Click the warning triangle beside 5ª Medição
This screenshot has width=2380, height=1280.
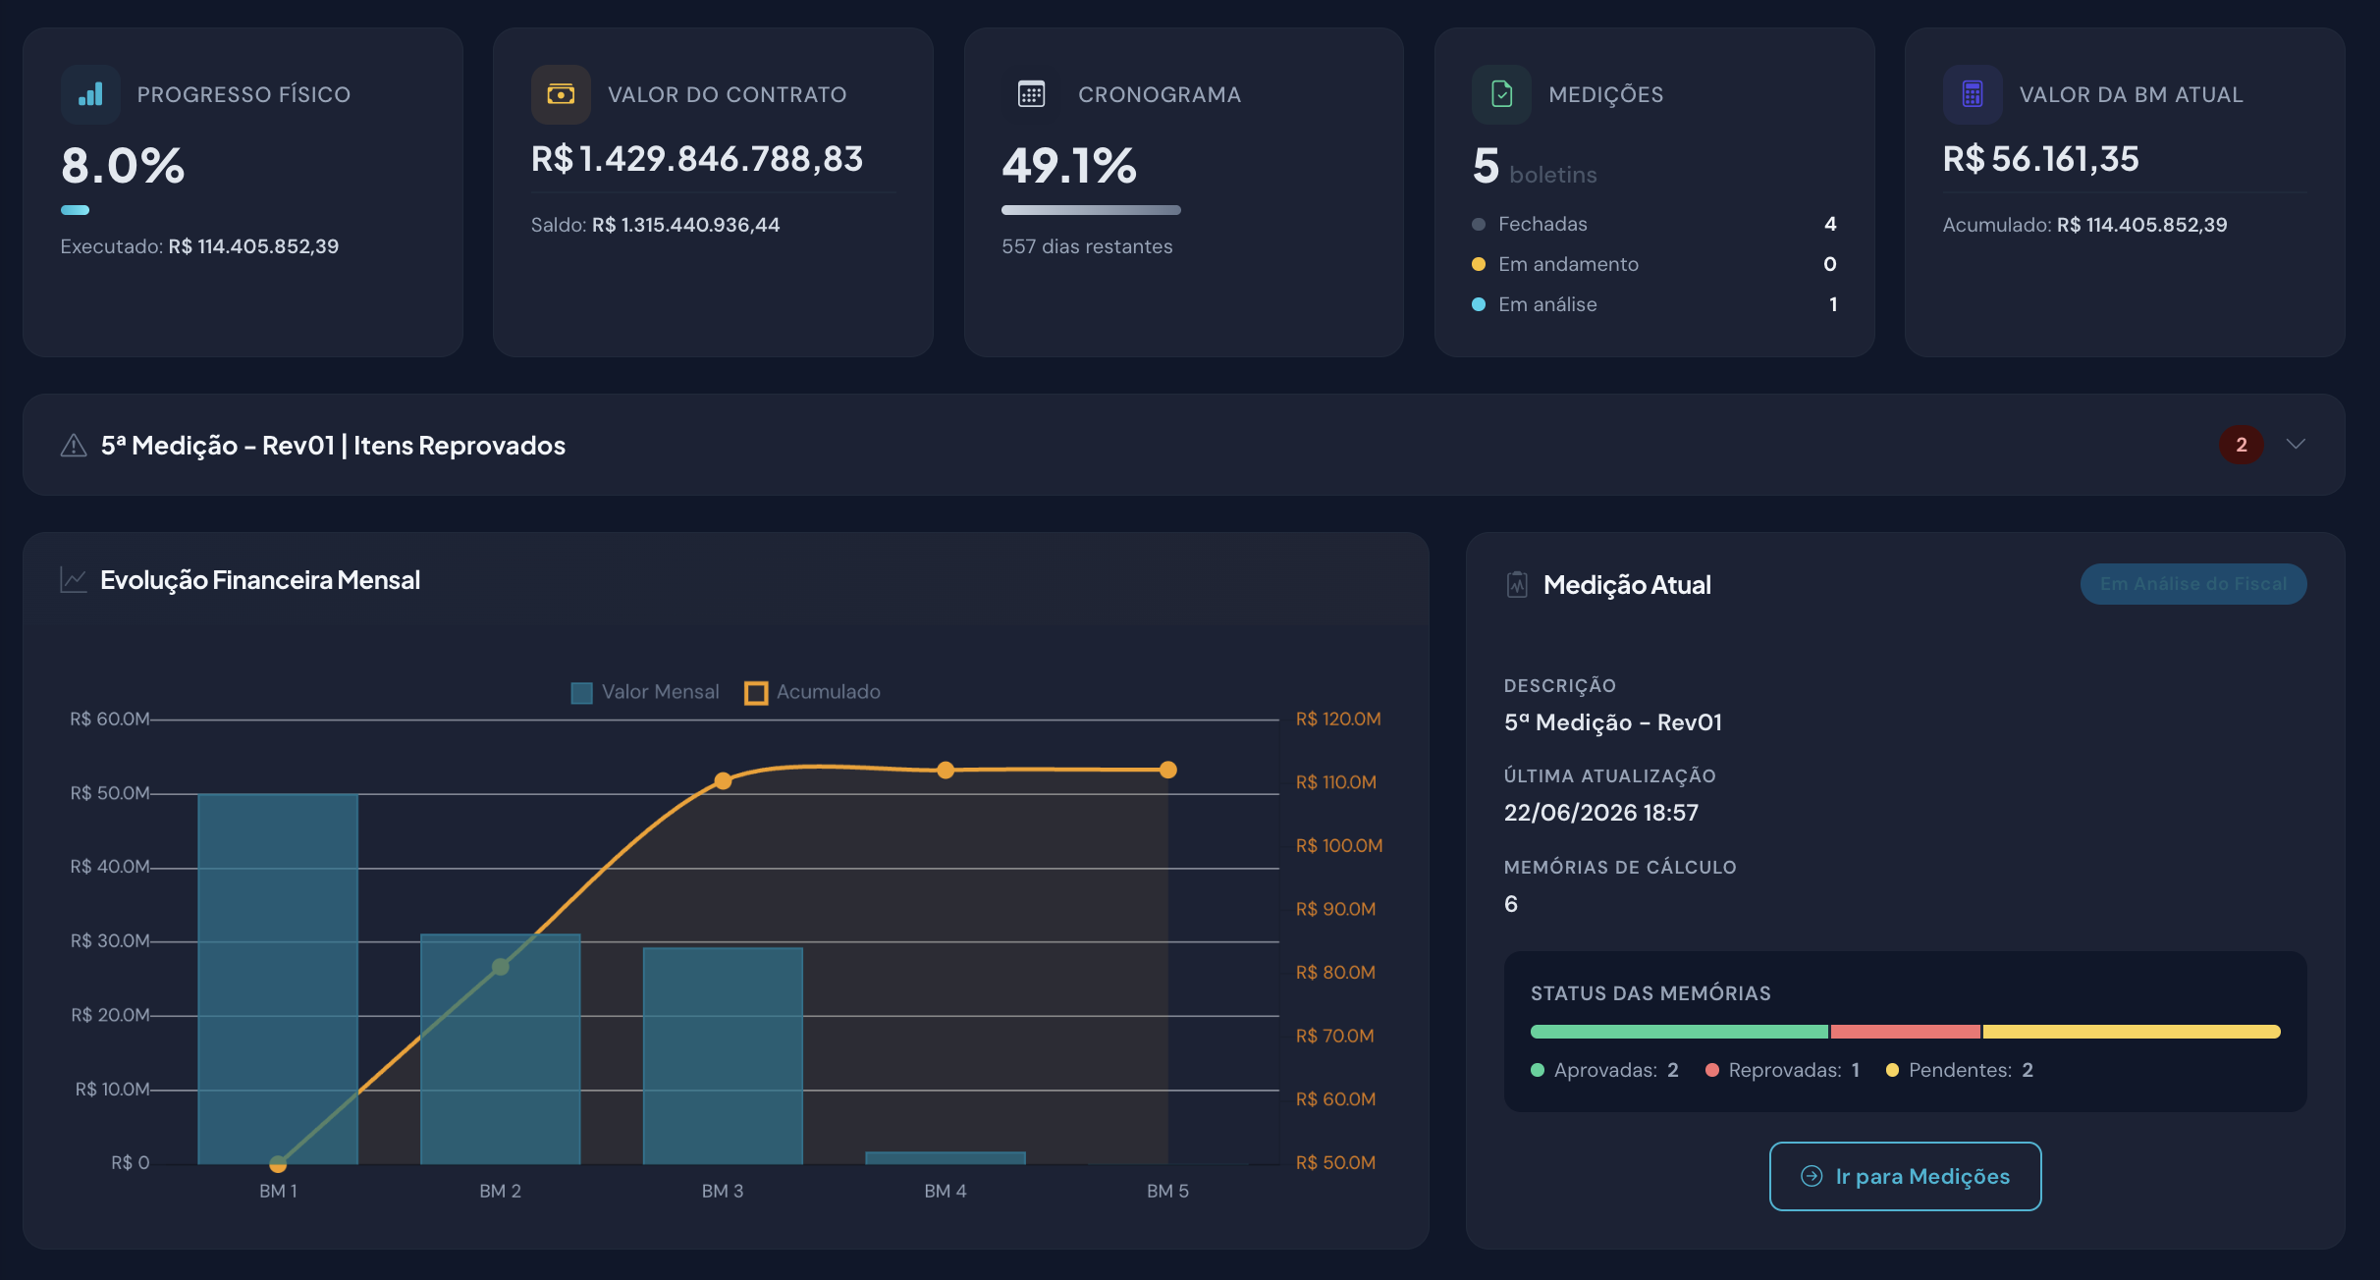click(74, 446)
